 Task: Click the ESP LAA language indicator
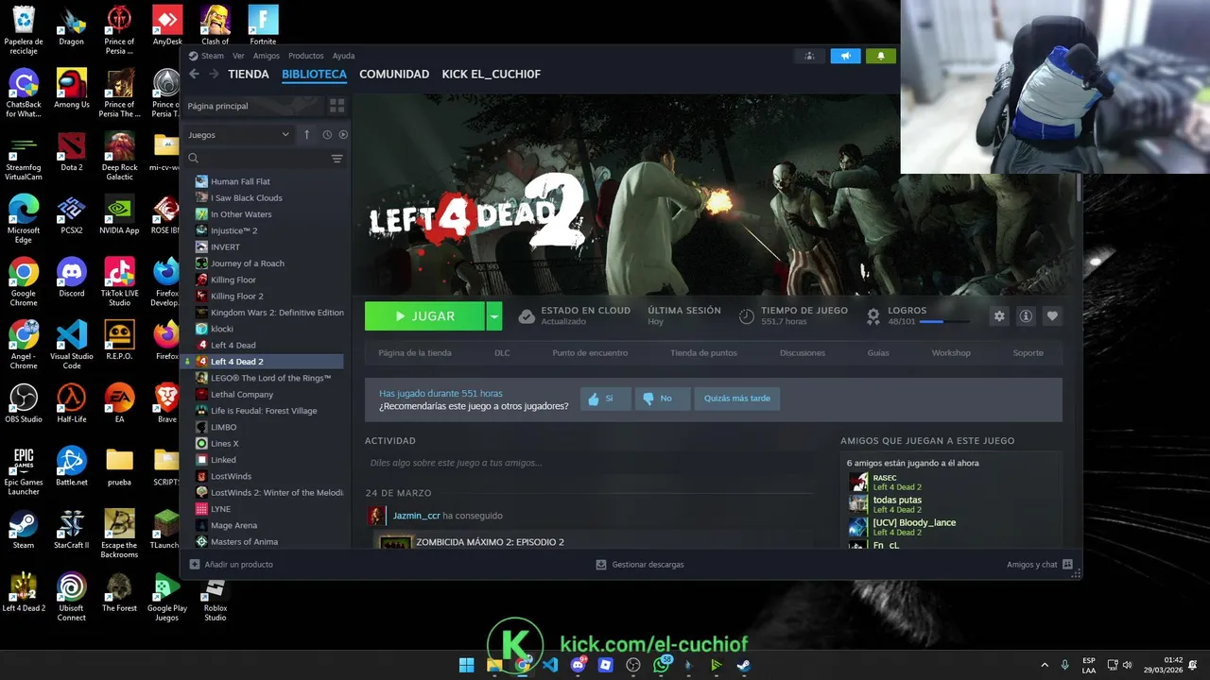(1089, 665)
